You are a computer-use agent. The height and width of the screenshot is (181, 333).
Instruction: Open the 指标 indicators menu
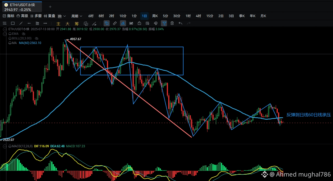8,16
